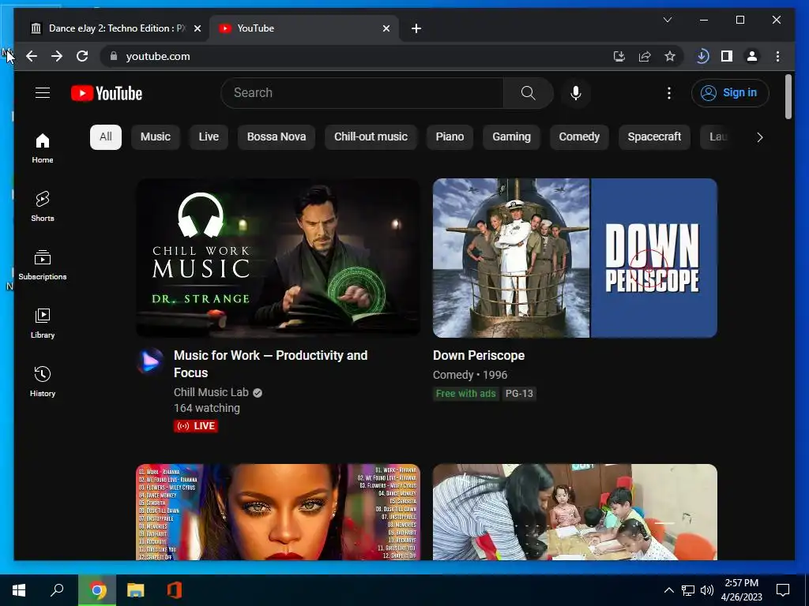Image resolution: width=809 pixels, height=606 pixels.
Task: Open Chrome three-dot menu
Action: click(x=777, y=56)
